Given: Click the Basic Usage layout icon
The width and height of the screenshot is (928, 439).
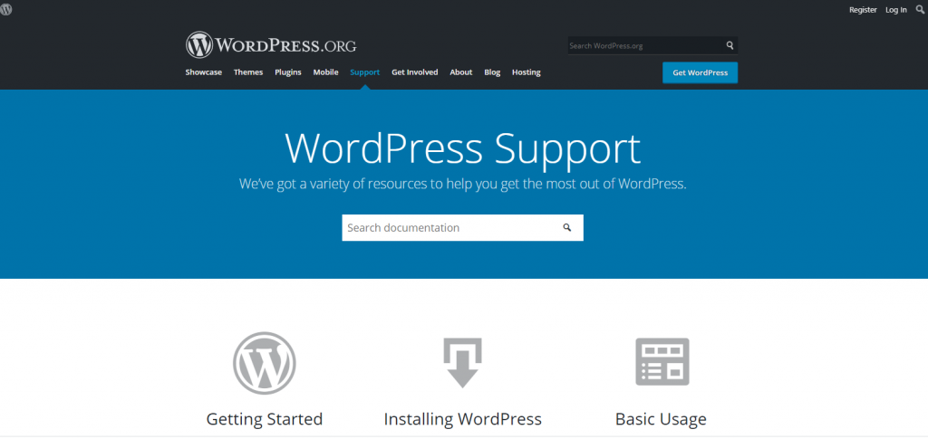Looking at the screenshot, I should tap(662, 361).
